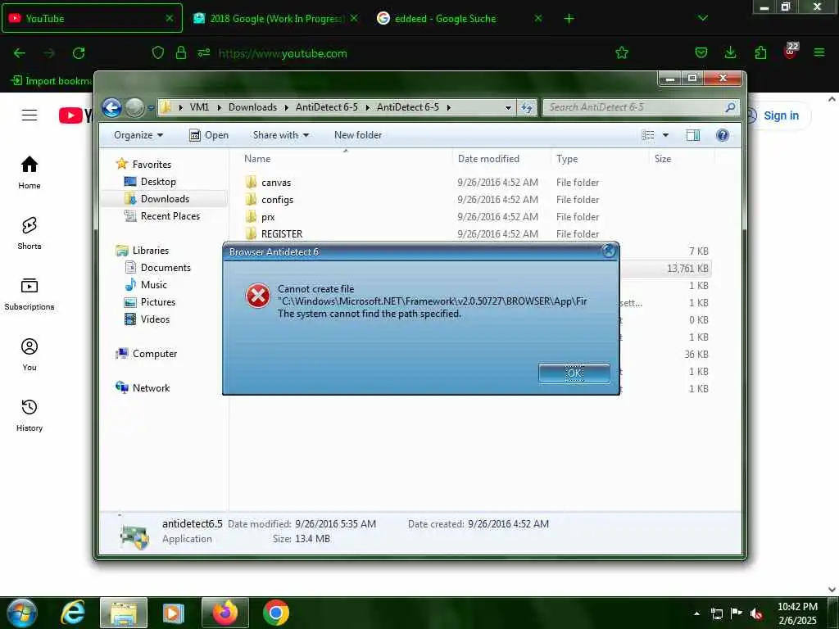Go back in the Explorer window
839x629 pixels.
coord(111,107)
